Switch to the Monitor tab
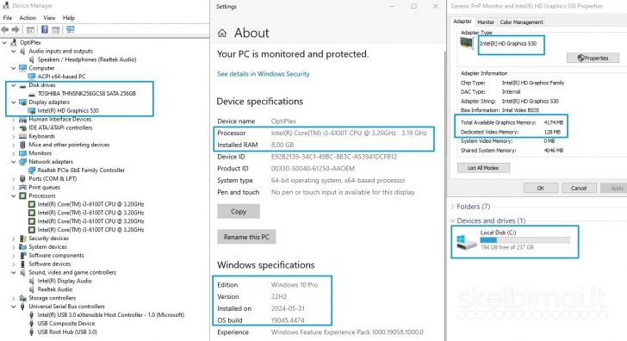This screenshot has height=341, width=627. [486, 22]
